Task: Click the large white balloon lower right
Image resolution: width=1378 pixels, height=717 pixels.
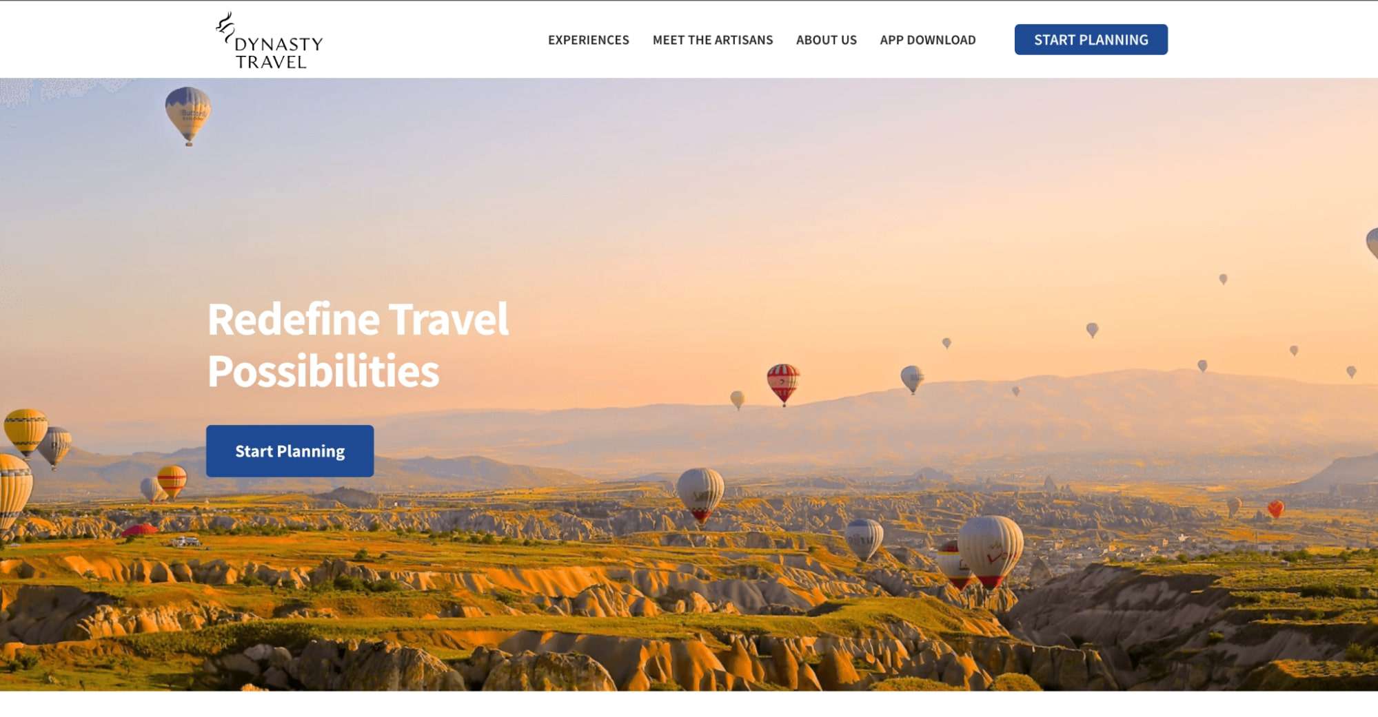Action: (990, 551)
